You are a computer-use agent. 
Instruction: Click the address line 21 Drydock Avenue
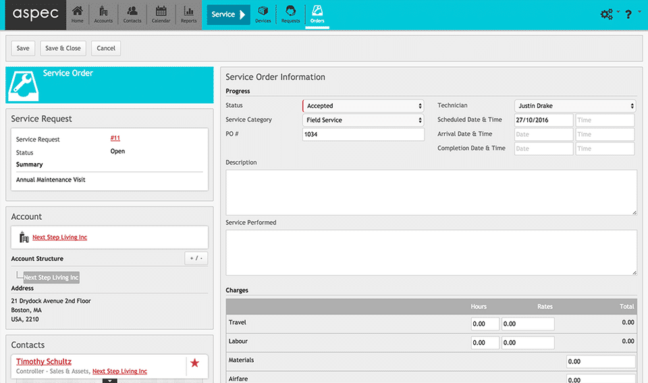click(x=51, y=301)
